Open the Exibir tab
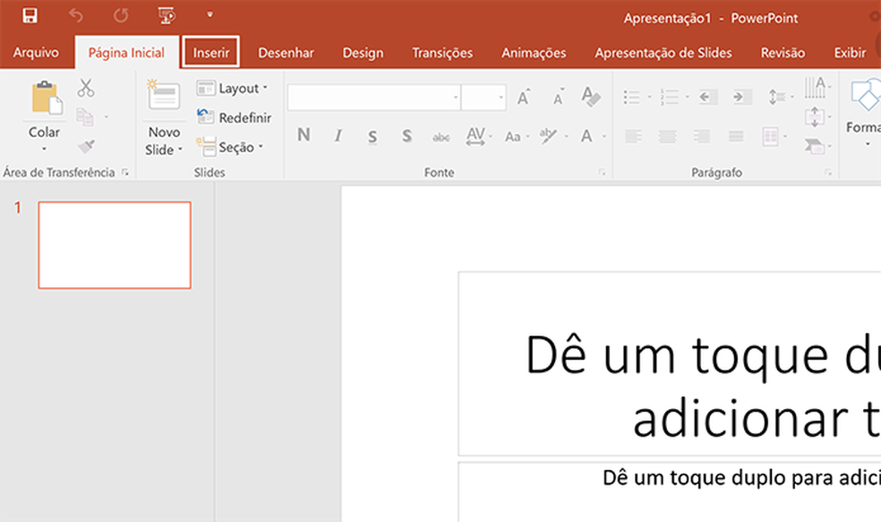881x522 pixels. click(x=850, y=52)
